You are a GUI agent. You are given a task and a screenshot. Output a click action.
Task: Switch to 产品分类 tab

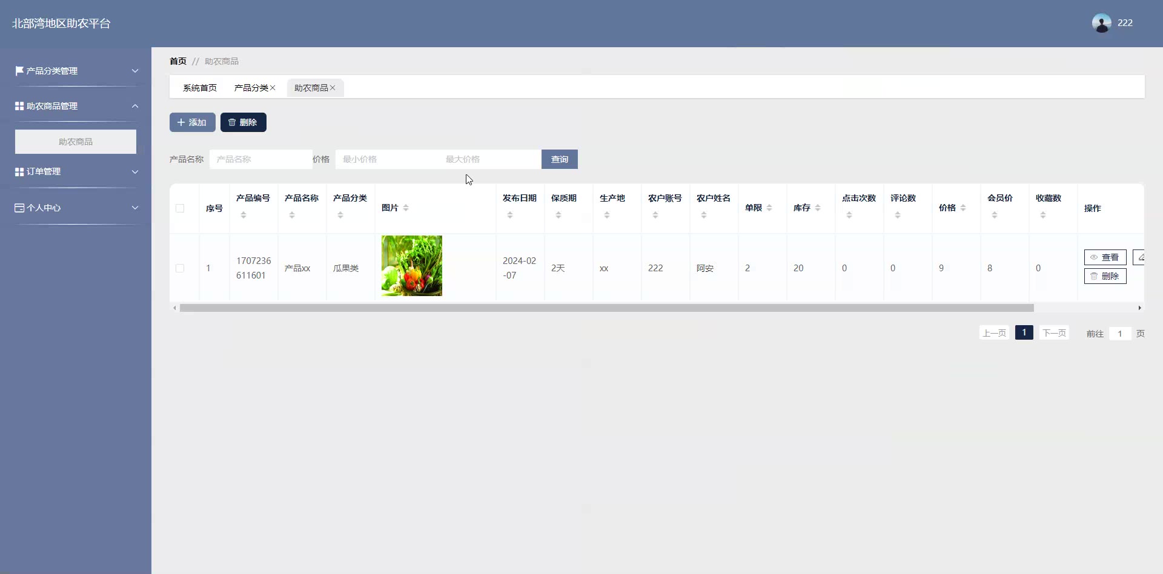tap(251, 88)
